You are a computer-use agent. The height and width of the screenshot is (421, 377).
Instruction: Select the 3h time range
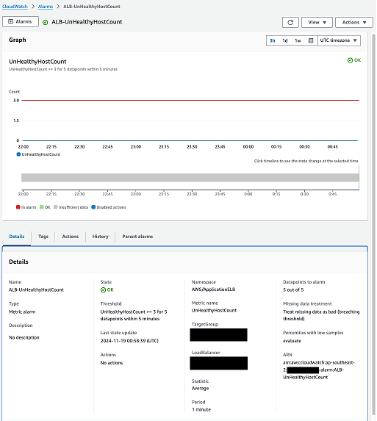(x=272, y=40)
